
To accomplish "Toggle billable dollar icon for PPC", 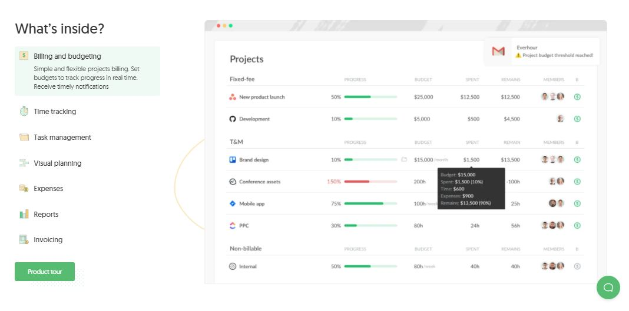I will pyautogui.click(x=577, y=226).
